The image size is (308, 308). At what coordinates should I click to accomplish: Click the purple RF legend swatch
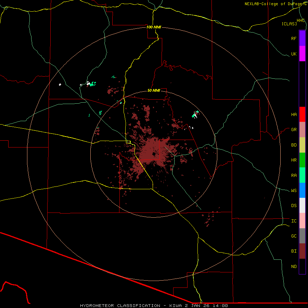(302, 38)
